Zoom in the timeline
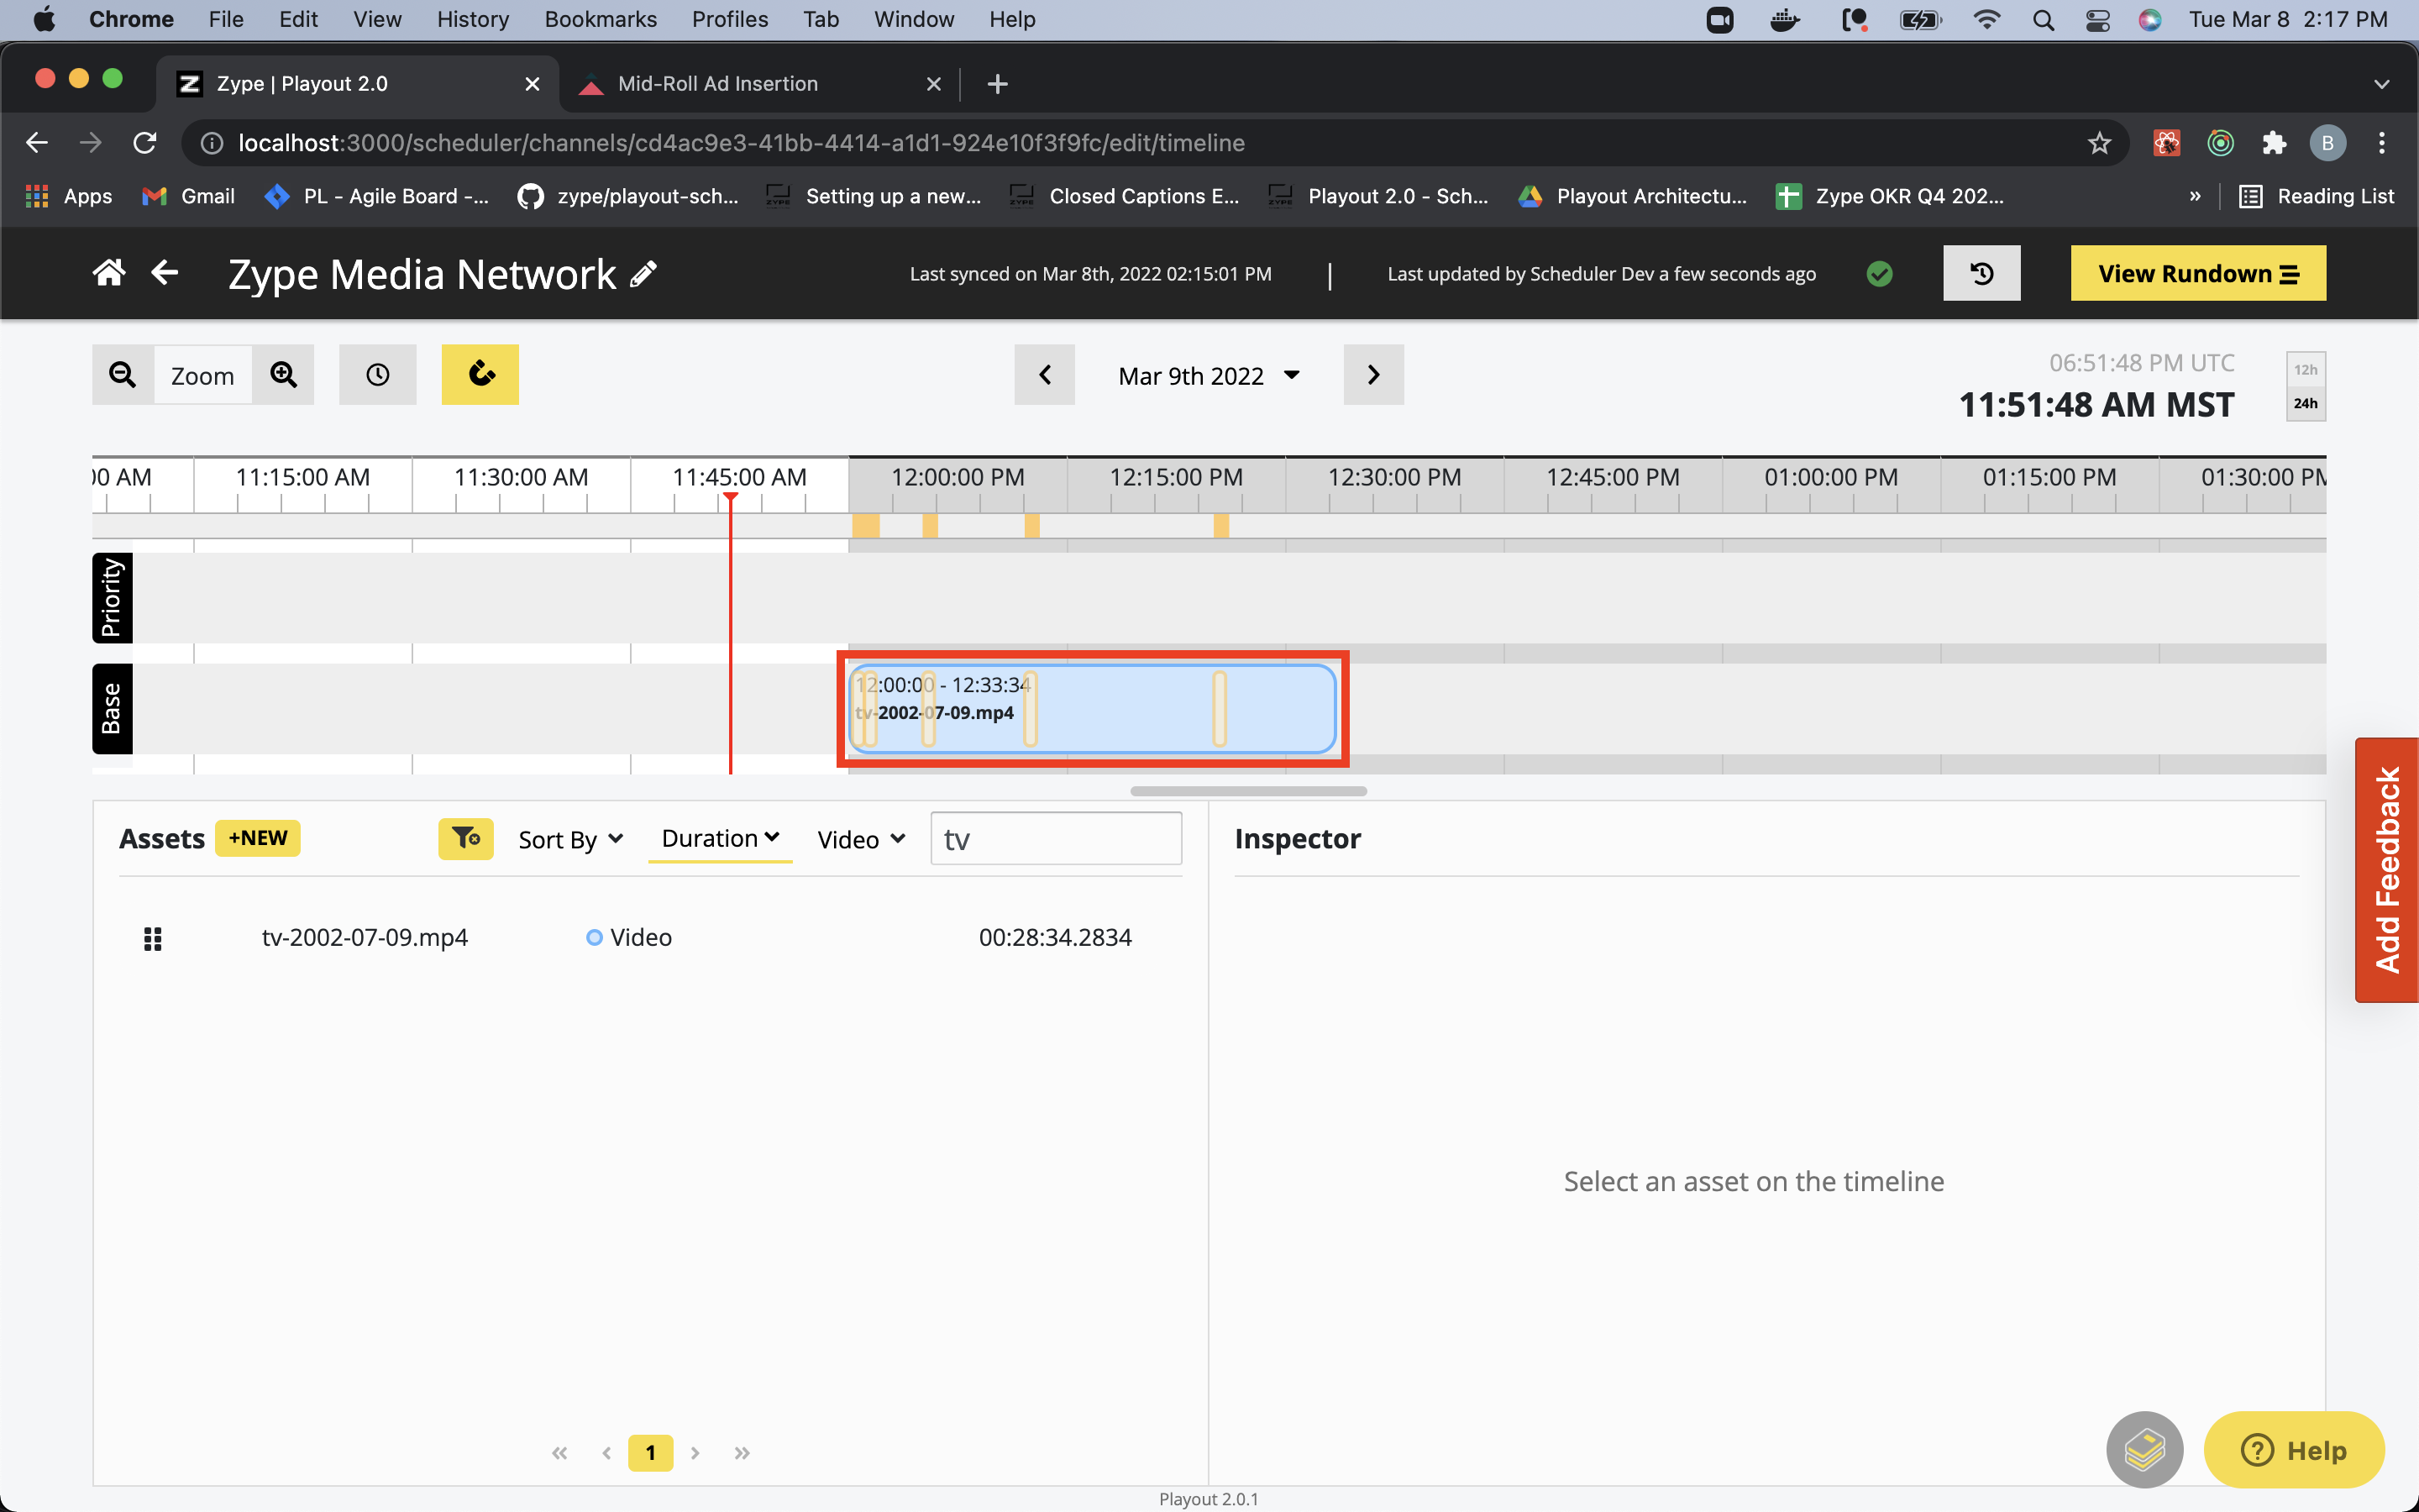The width and height of the screenshot is (2419, 1512). pos(284,375)
